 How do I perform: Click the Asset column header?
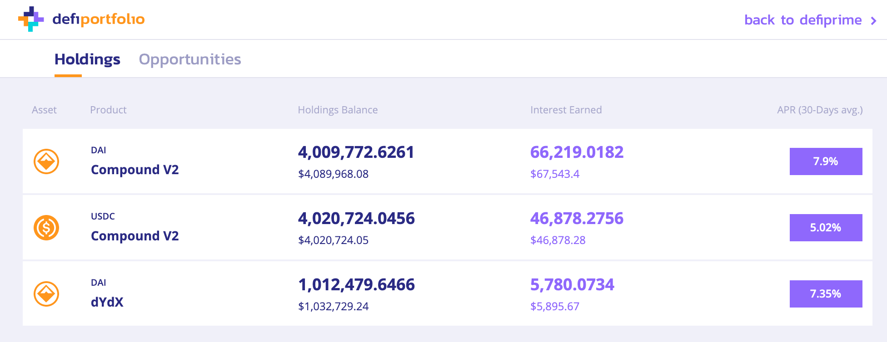click(x=44, y=110)
